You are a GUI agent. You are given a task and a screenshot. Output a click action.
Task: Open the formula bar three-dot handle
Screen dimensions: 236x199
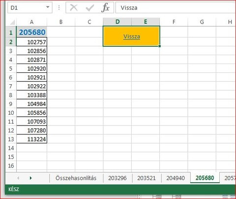click(x=59, y=7)
